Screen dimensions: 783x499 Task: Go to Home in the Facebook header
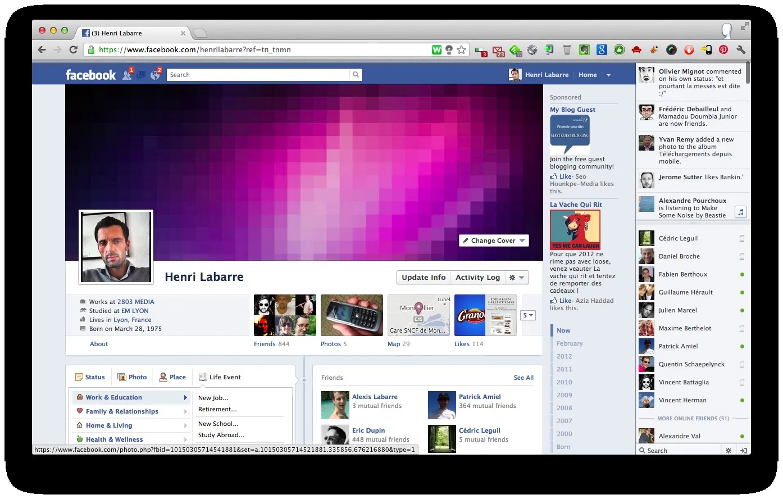[x=588, y=75]
